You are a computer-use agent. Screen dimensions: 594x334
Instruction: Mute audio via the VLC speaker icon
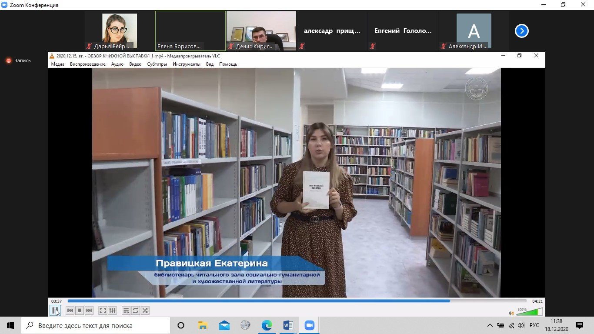[511, 313]
